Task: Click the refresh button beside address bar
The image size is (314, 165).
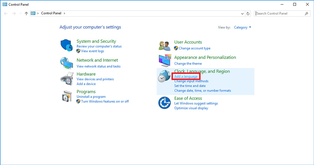Action: (248, 14)
